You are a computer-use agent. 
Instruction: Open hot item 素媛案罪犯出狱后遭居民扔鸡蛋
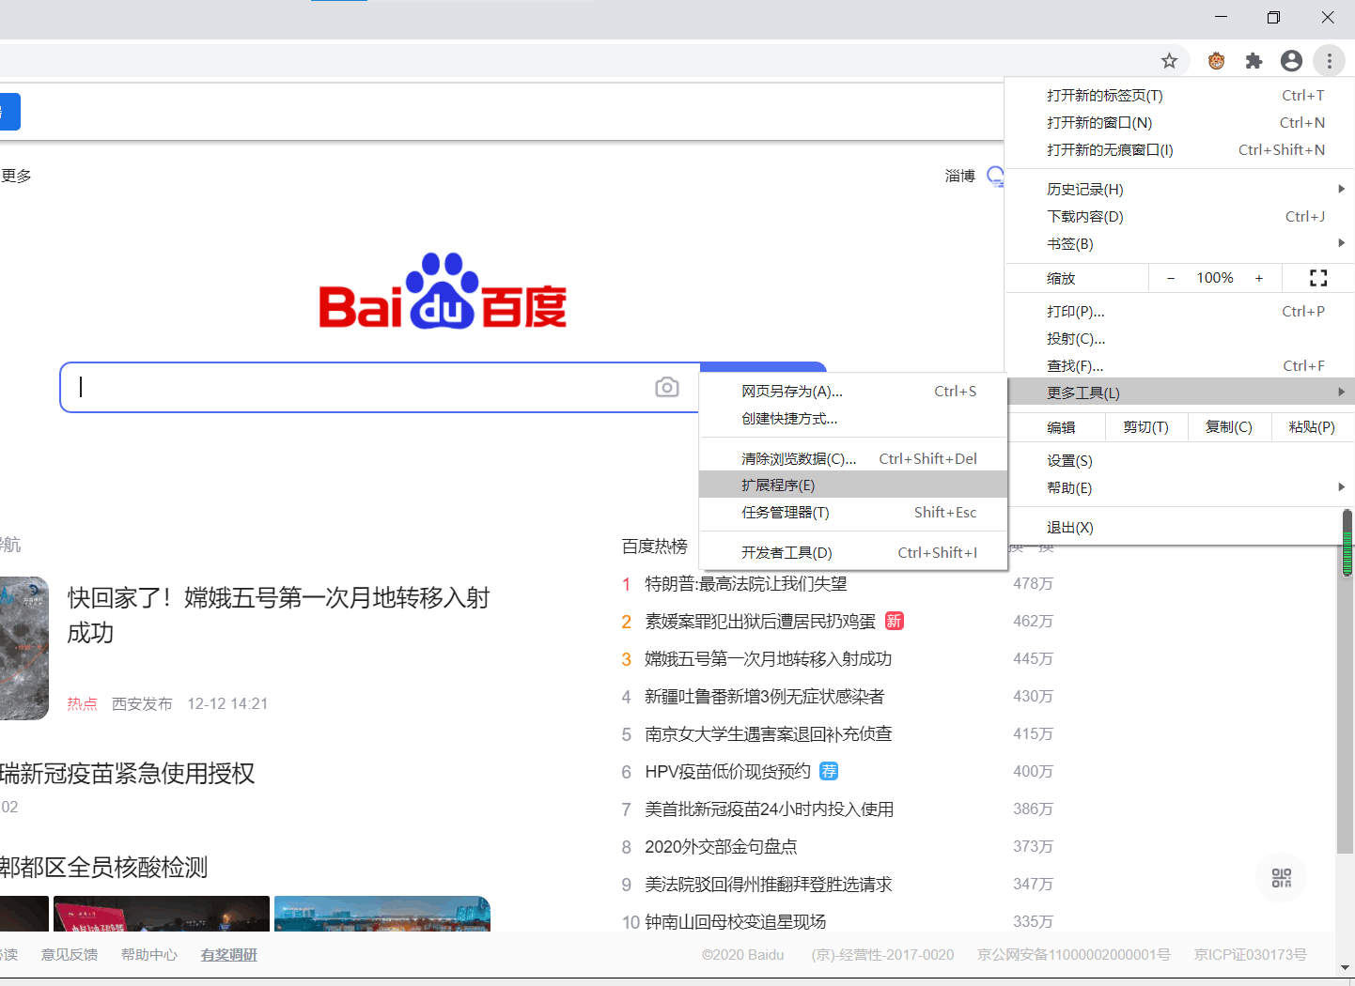(x=760, y=621)
